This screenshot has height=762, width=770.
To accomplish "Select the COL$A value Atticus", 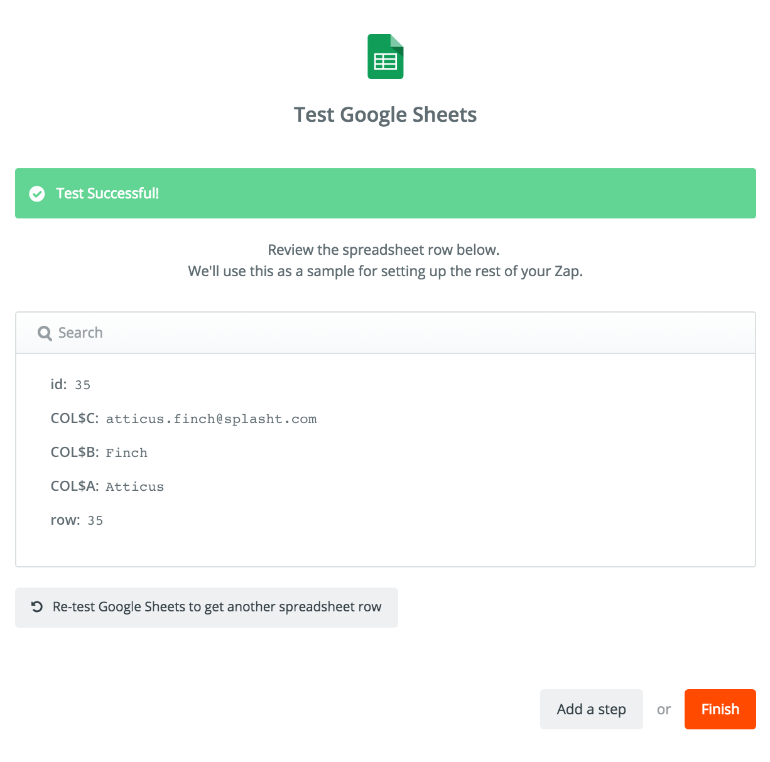I will pos(134,487).
